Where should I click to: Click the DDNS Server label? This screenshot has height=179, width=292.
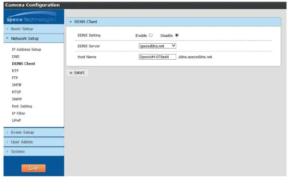click(89, 46)
